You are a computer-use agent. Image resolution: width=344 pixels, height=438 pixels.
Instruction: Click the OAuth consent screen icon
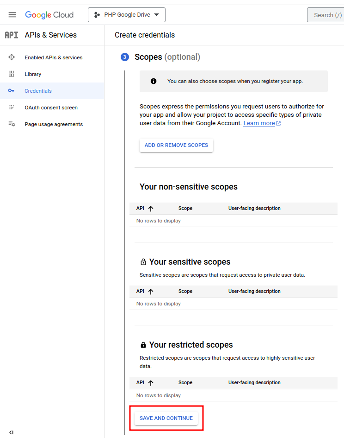tap(12, 108)
